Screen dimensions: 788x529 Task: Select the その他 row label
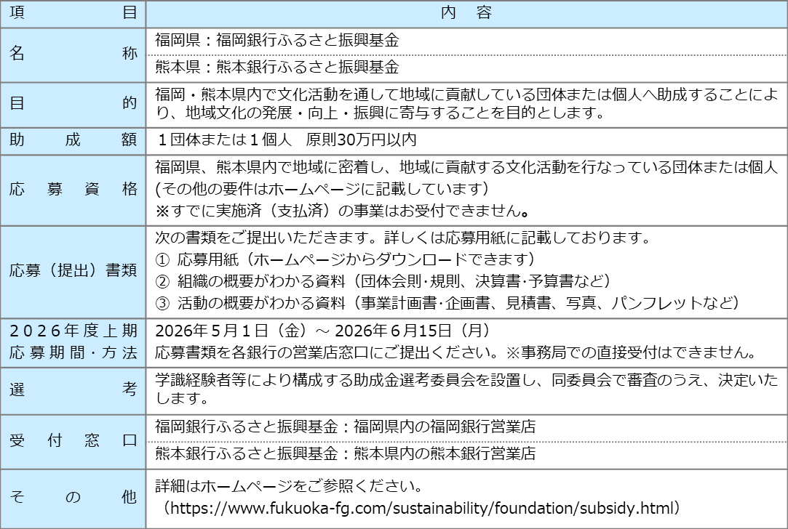[x=73, y=497]
